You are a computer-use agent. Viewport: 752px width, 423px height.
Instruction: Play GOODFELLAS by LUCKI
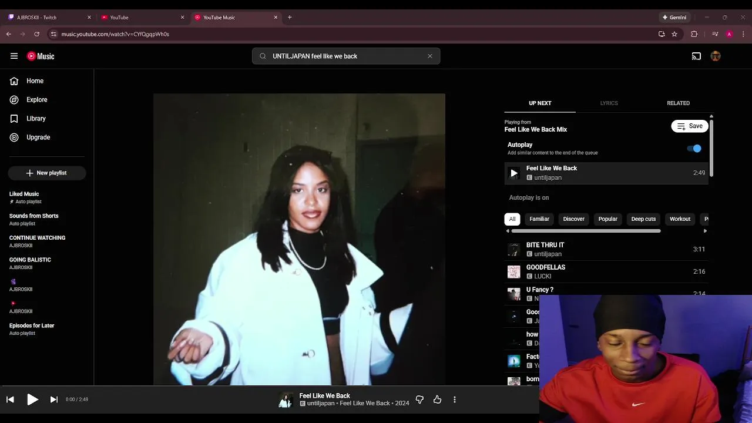[606, 271]
